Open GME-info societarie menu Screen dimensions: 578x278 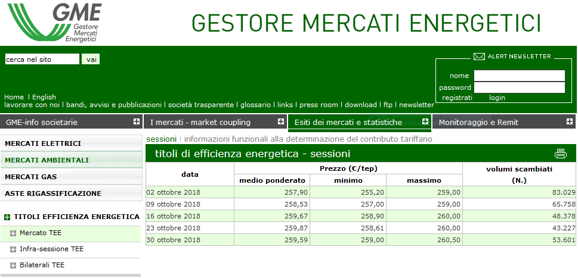click(x=71, y=122)
